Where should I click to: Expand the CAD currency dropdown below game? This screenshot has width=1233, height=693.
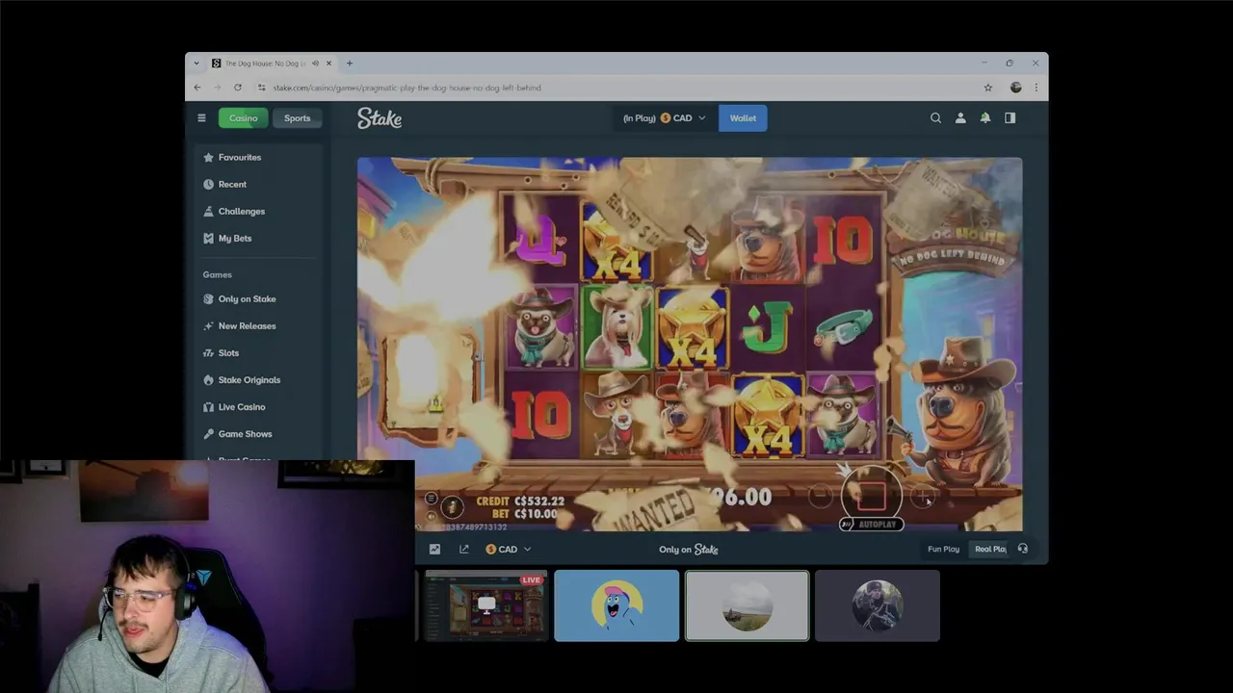(x=508, y=550)
